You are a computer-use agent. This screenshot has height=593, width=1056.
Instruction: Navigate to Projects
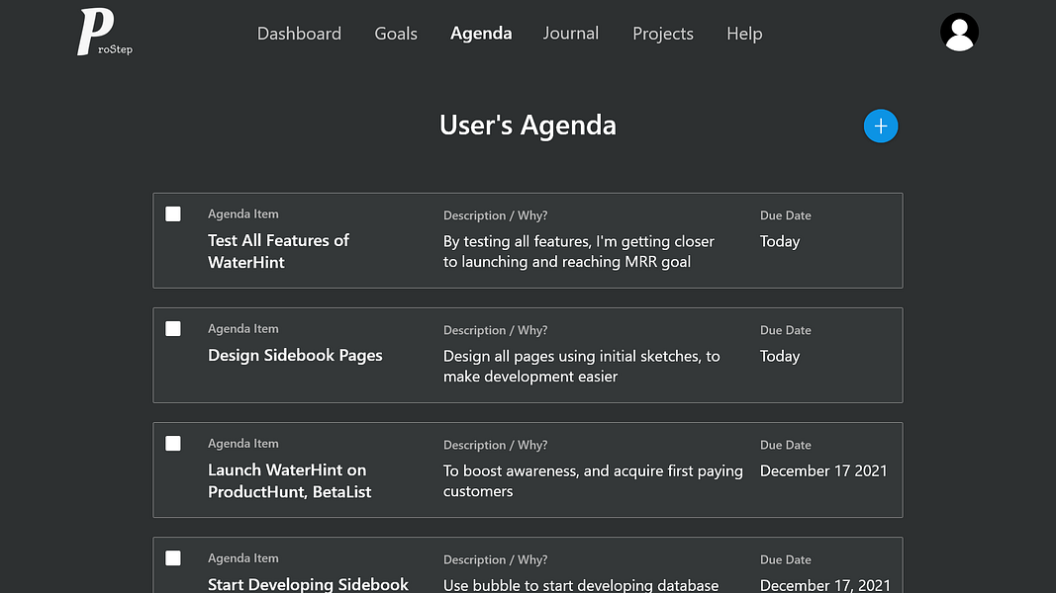pyautogui.click(x=663, y=34)
